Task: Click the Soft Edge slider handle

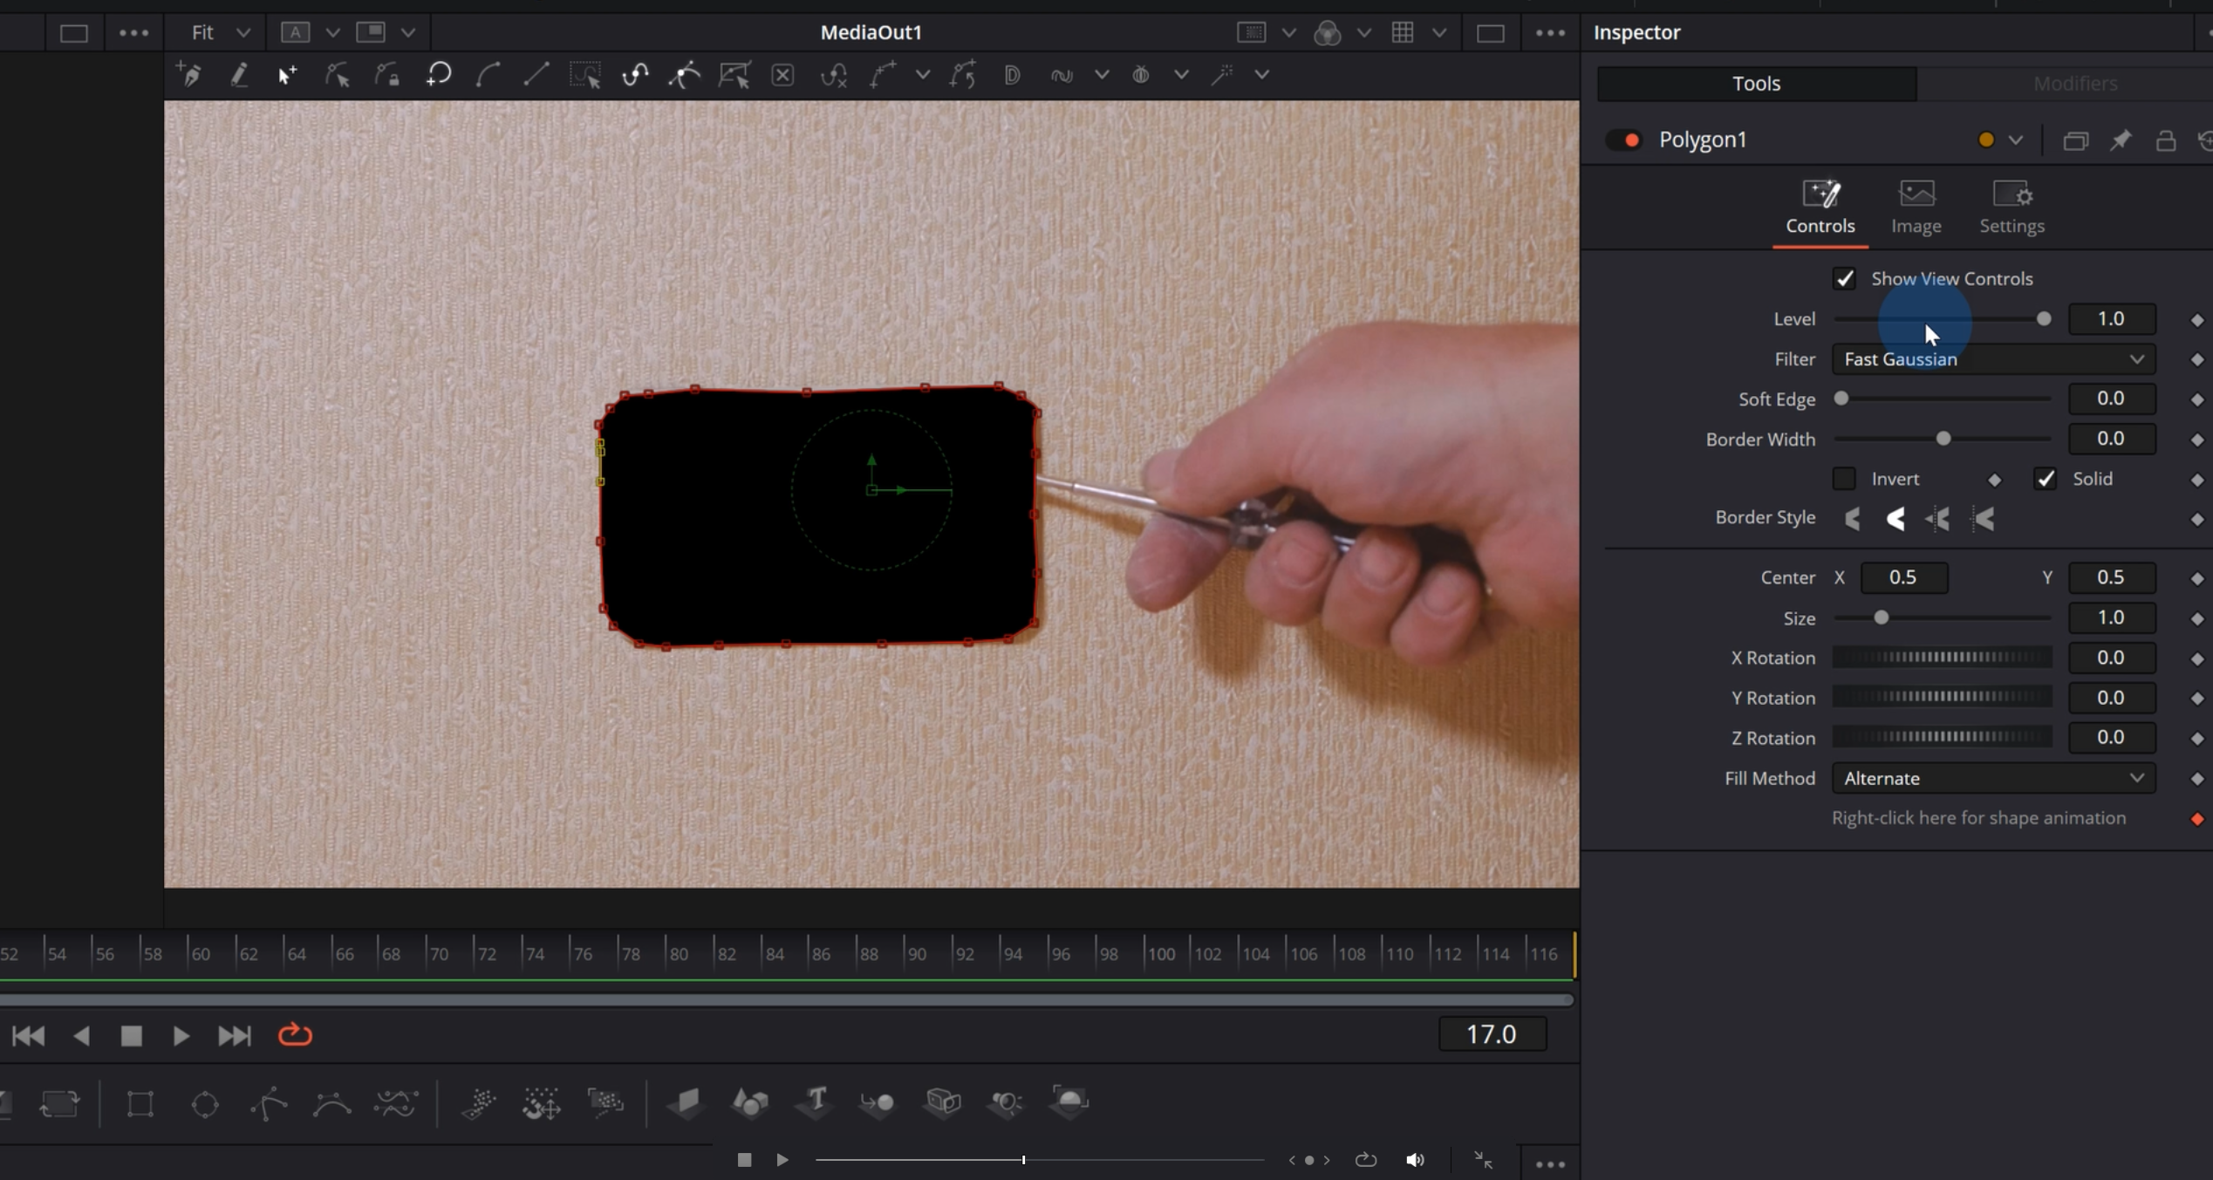Action: [x=1841, y=399]
